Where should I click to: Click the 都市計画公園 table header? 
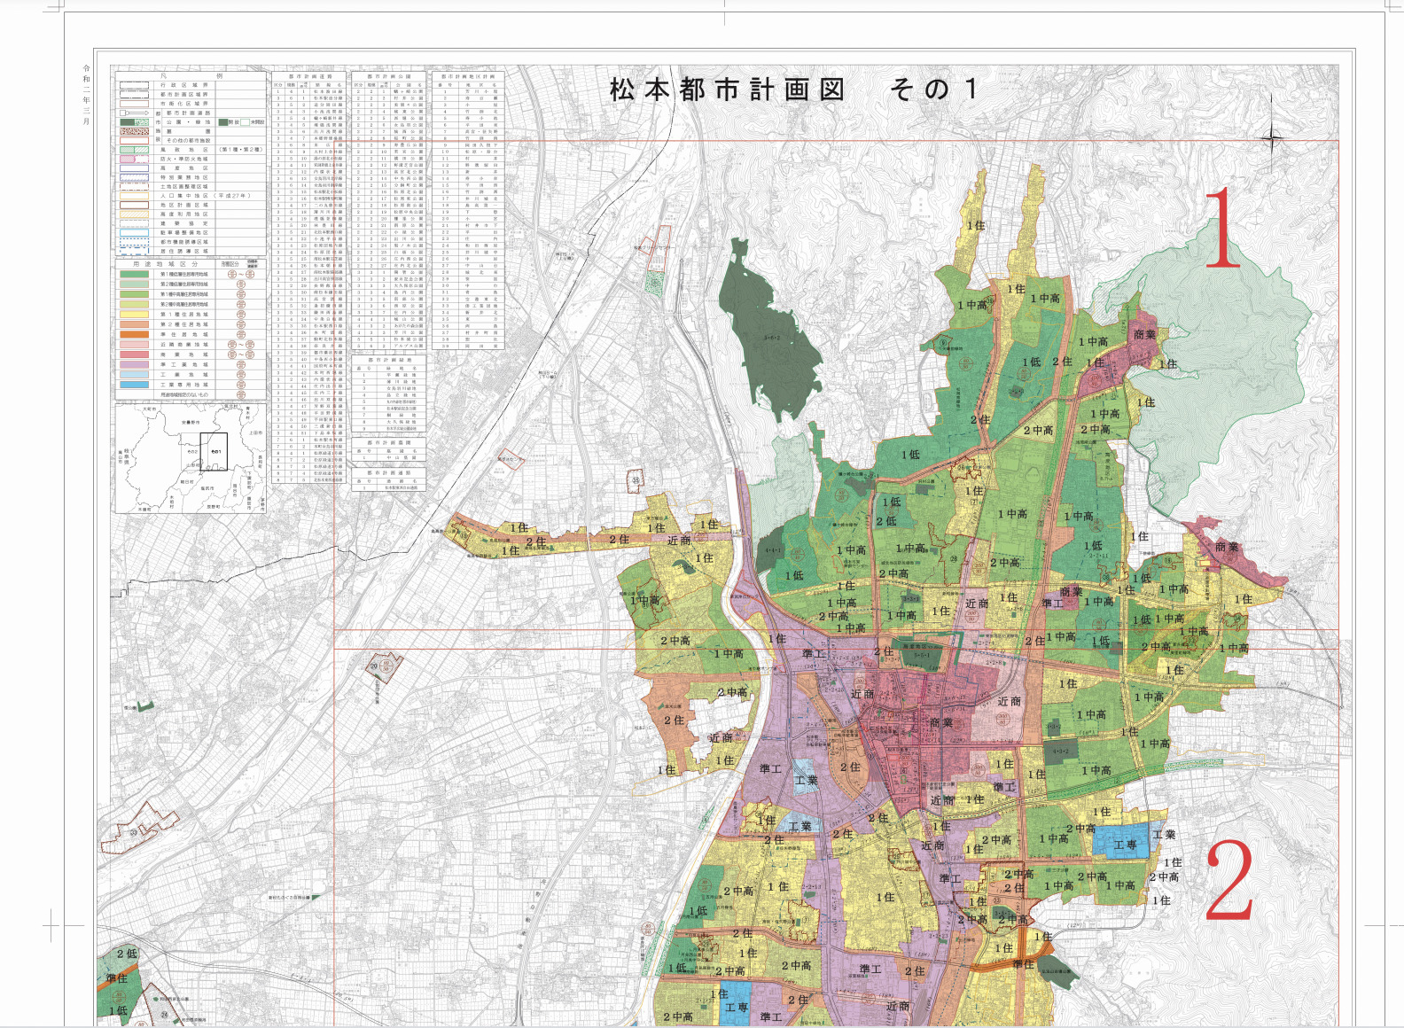[389, 77]
